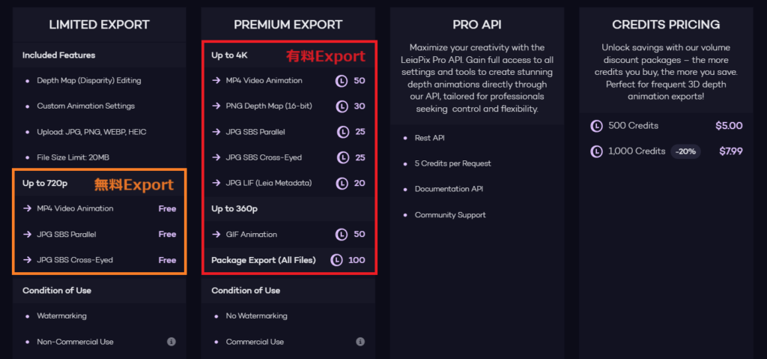Click the info icon beside Non-Commercial Use
Viewport: 767px width, 359px height.
(172, 342)
